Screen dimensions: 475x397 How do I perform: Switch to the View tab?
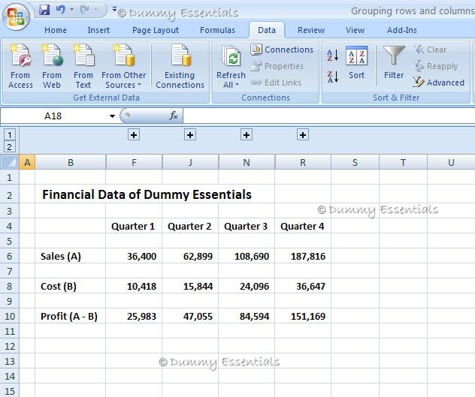[x=355, y=30]
